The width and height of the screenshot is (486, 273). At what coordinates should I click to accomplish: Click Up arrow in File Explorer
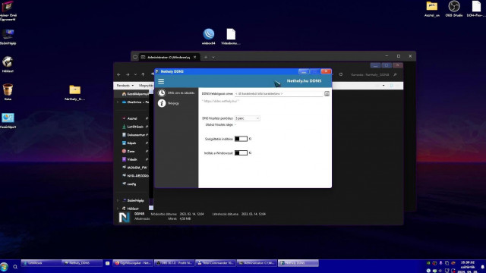[143, 74]
